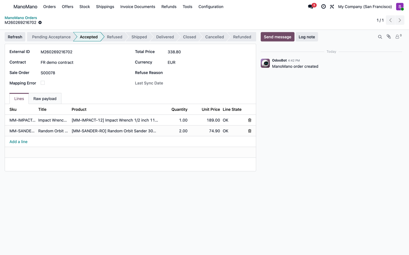Delete the MM-SANDER line with trash icon
Viewport: 409px width, 255px height.
click(249, 131)
